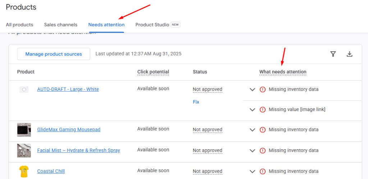The image size is (368, 179).
Task: Click Not approved status for AUTO-DRAFT
Action: [207, 89]
